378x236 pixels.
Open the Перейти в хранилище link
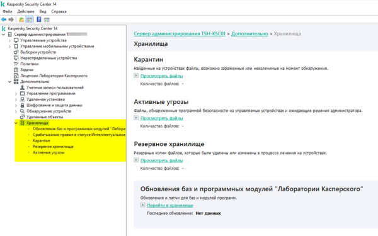click(170, 205)
